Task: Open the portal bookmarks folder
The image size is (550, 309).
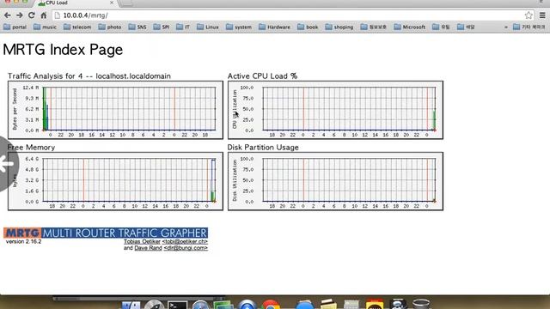Action: (x=15, y=27)
